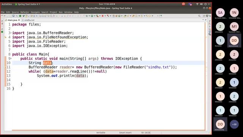
Task: Switch to the sindhu.txt editor tab
Action: click(x=29, y=20)
